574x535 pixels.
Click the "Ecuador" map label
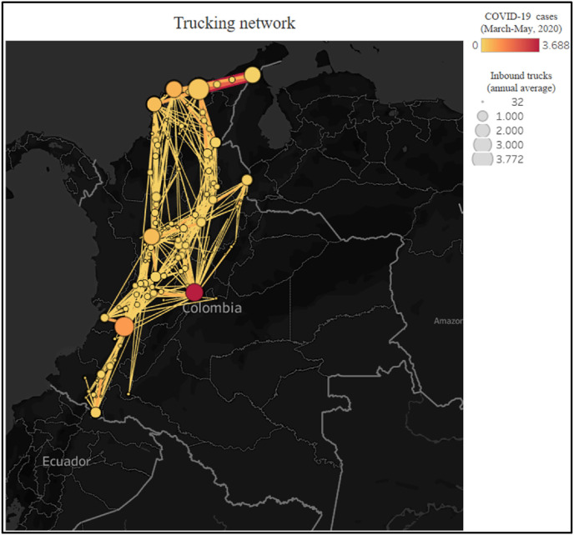66,462
